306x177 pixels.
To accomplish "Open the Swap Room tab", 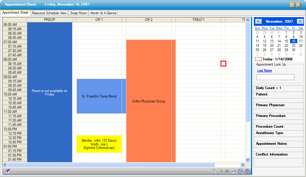I will point(79,13).
